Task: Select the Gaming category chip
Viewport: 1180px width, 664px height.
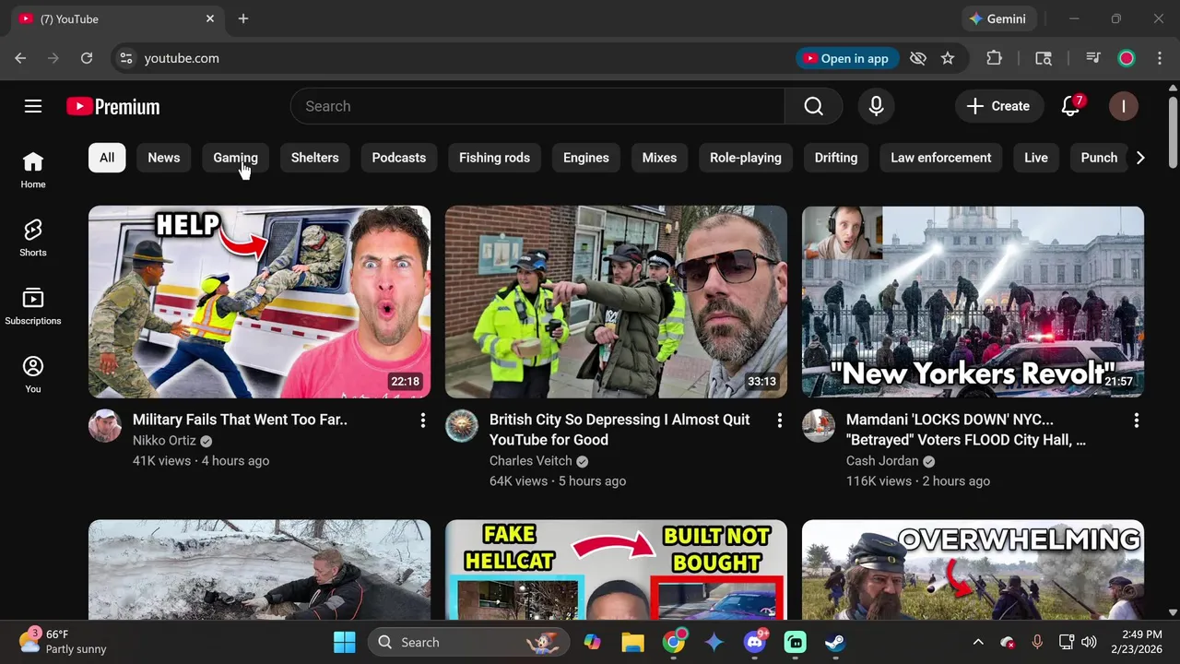Action: (235, 158)
